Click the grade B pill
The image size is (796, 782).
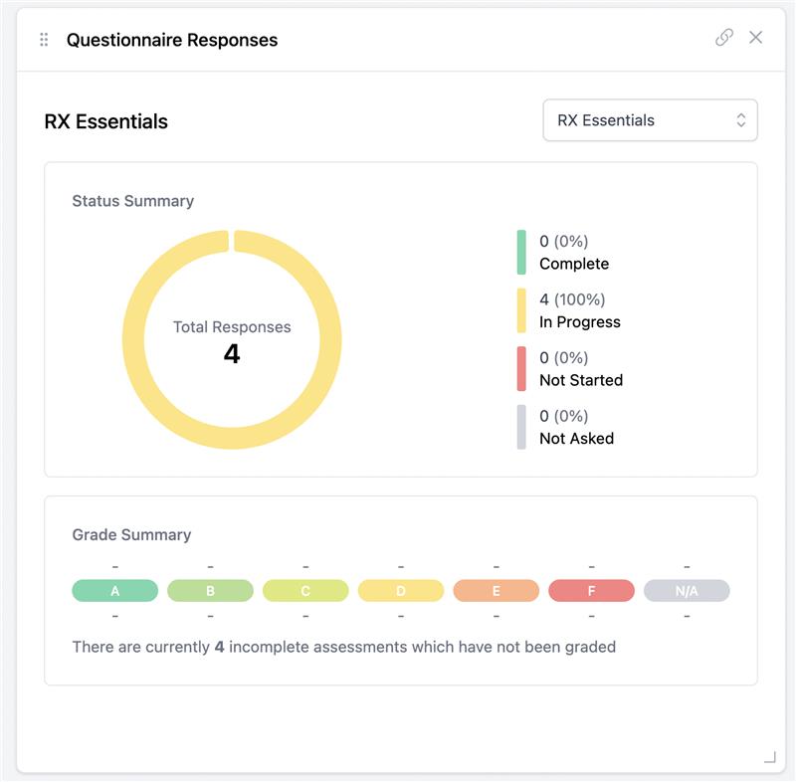(210, 591)
